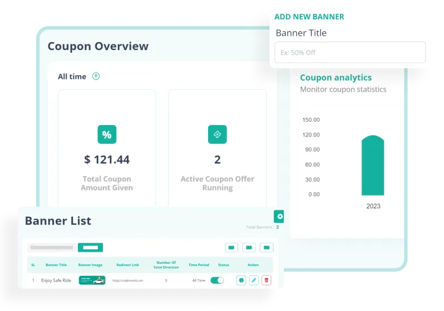Click the Status column header
The image size is (444, 311).
223,265
